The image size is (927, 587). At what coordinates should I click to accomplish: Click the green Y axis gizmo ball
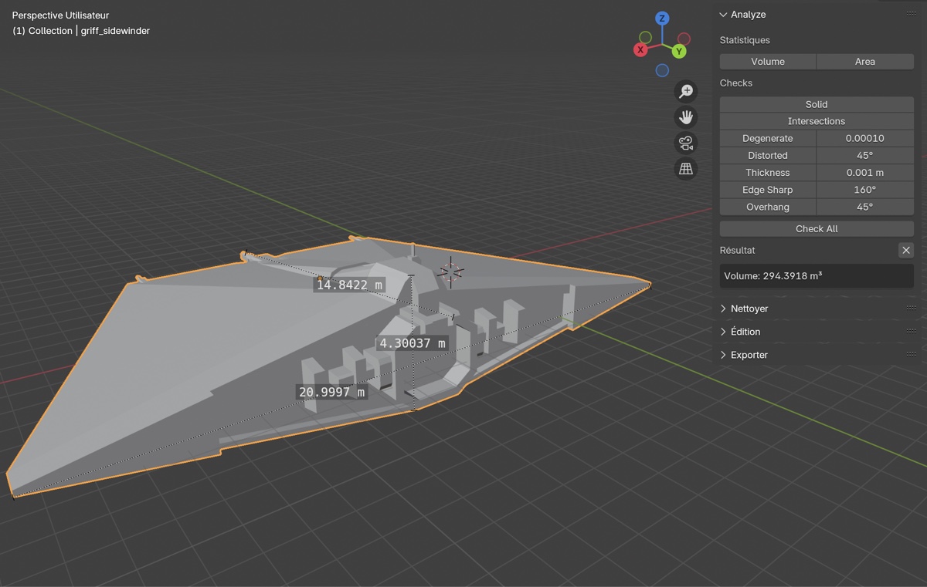pyautogui.click(x=679, y=51)
